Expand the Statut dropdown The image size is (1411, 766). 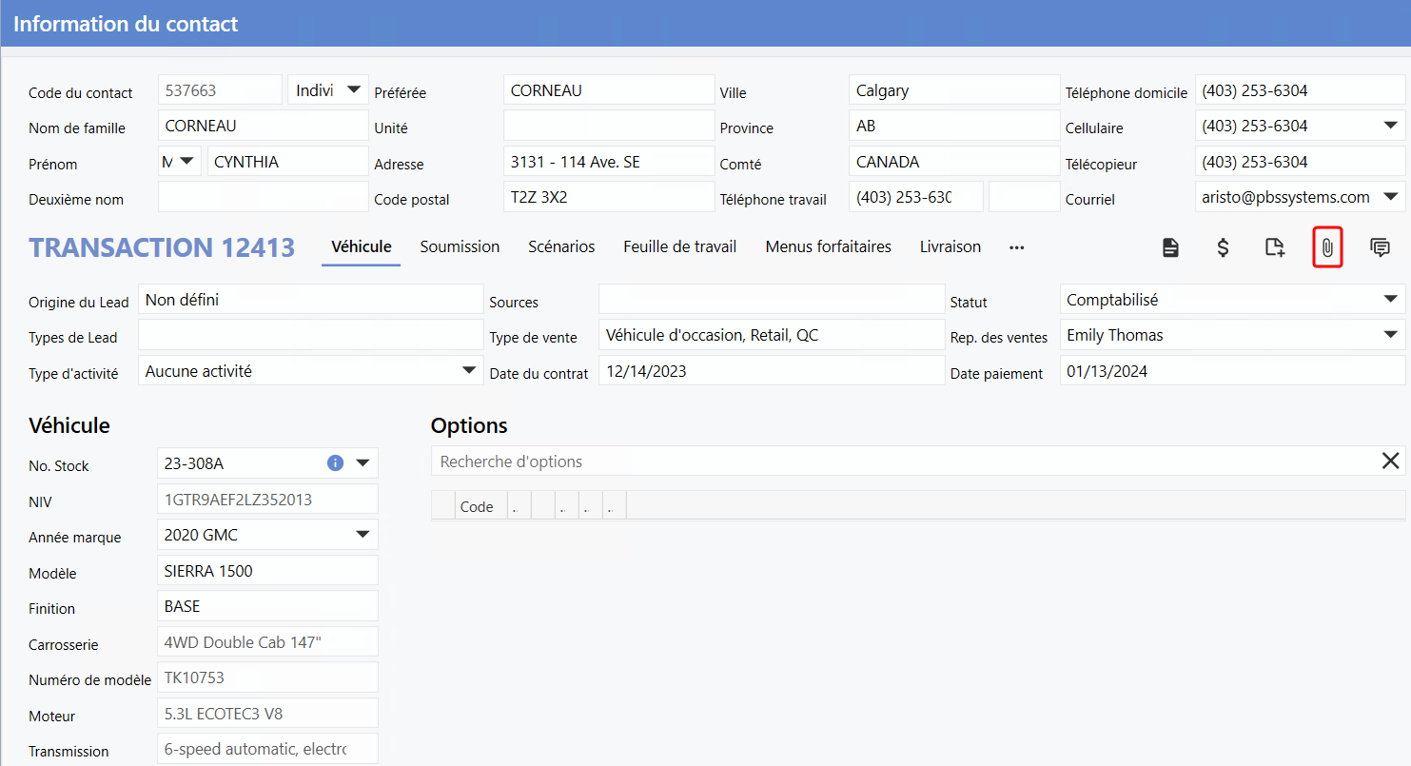tap(1389, 300)
